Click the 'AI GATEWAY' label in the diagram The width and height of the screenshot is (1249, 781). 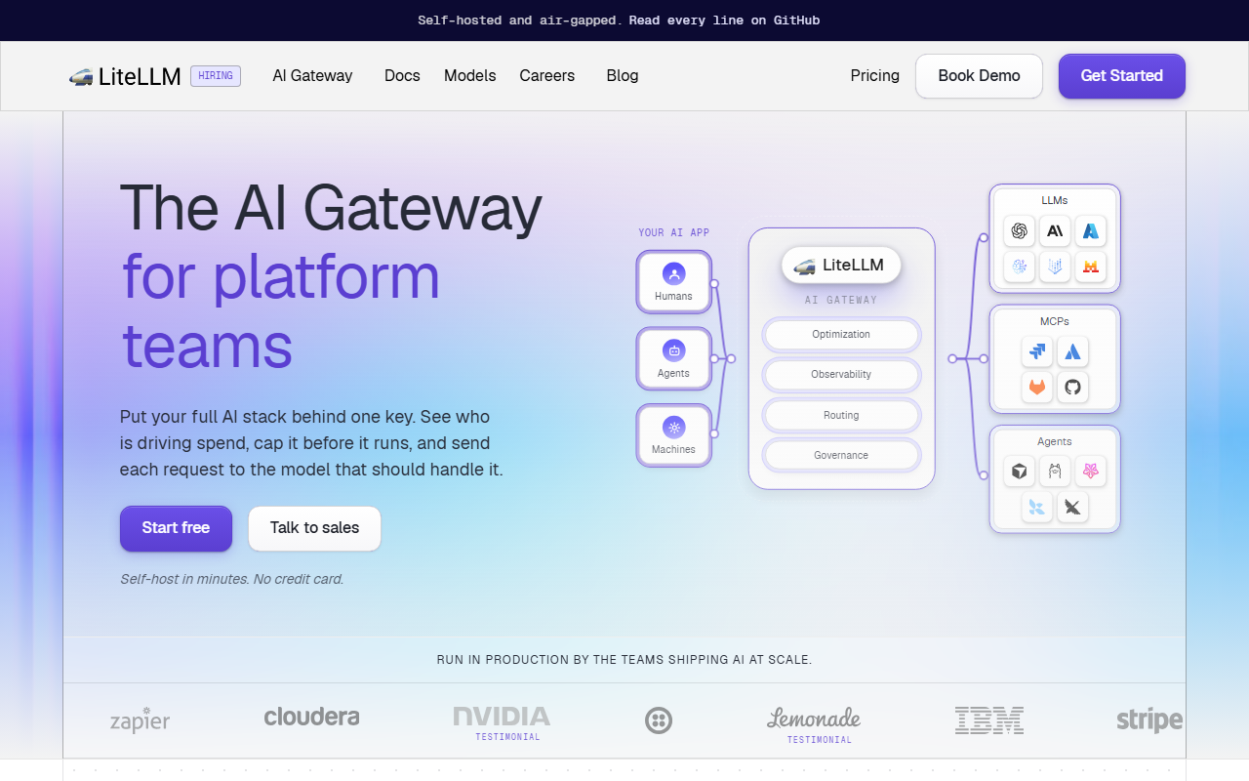841,301
